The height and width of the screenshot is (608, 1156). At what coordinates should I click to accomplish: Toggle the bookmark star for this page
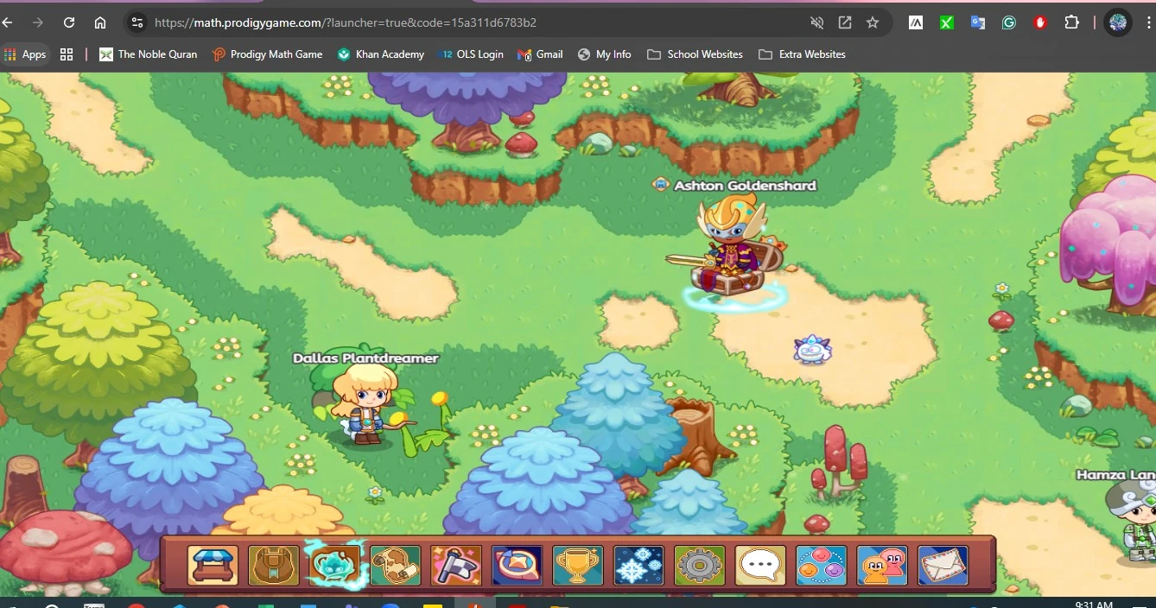[x=873, y=22]
